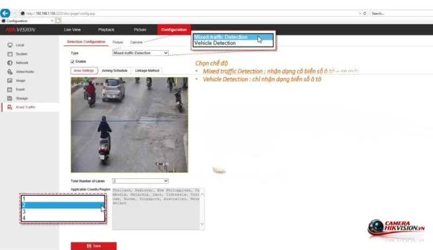The image size is (433, 250).
Task: Click the camera preview video image
Action: 129,125
